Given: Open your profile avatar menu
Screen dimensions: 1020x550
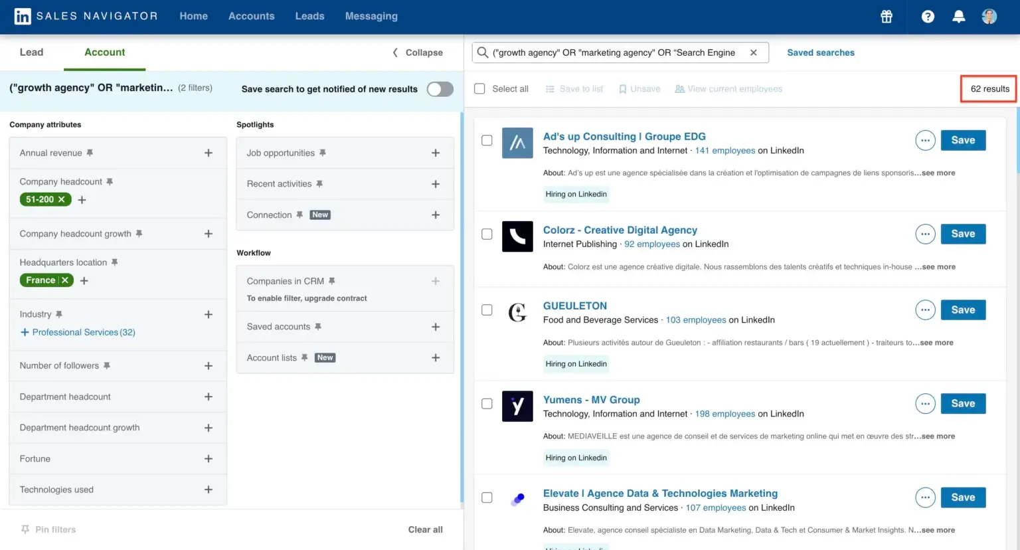Looking at the screenshot, I should pyautogui.click(x=989, y=16).
